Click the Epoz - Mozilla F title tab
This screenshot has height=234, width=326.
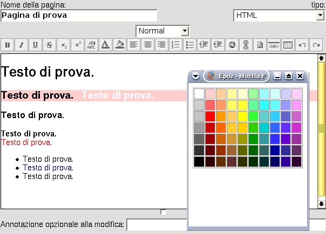[x=236, y=76]
